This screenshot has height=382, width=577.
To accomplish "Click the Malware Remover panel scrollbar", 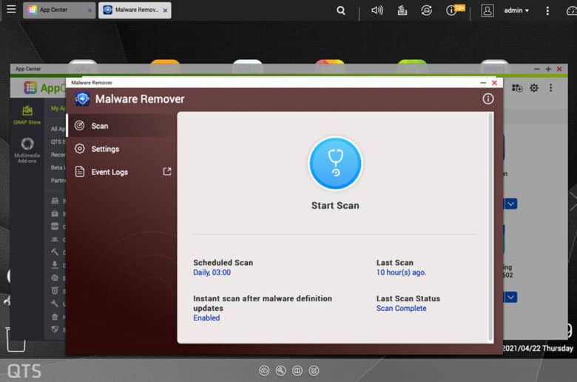I will 490,227.
